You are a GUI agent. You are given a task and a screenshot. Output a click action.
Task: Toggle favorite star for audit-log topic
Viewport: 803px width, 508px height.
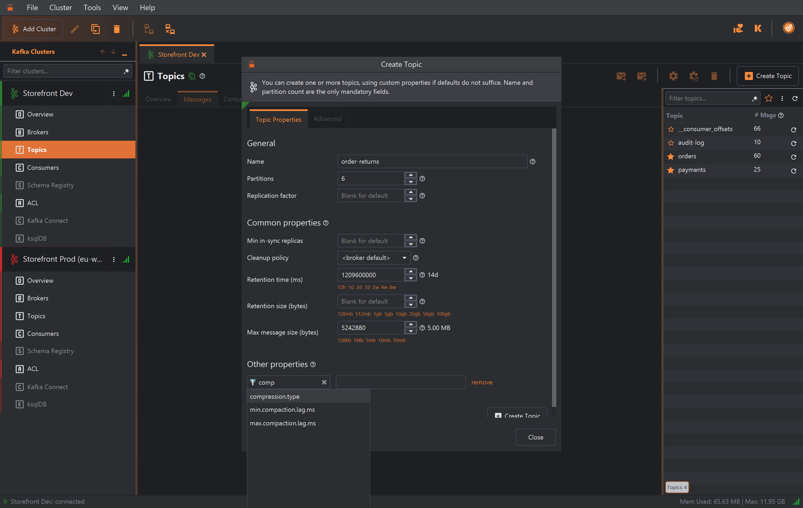(x=671, y=143)
